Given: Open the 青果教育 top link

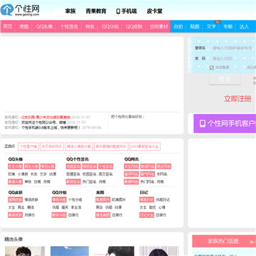Looking at the screenshot, I should tap(96, 11).
